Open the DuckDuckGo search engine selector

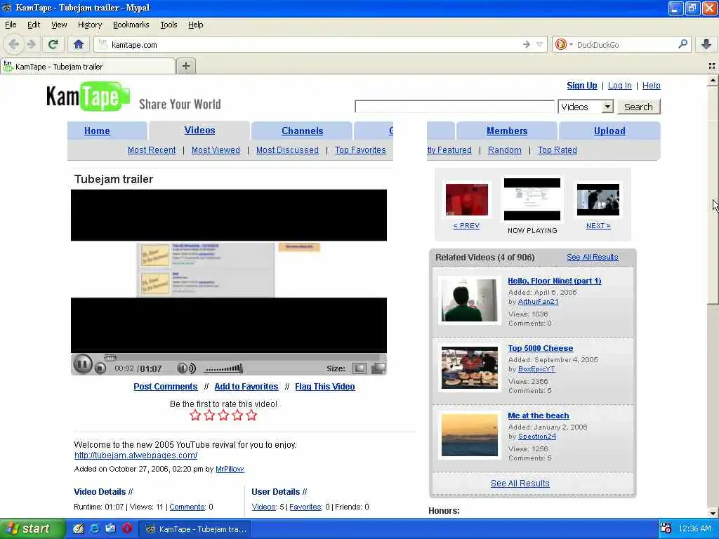(564, 44)
